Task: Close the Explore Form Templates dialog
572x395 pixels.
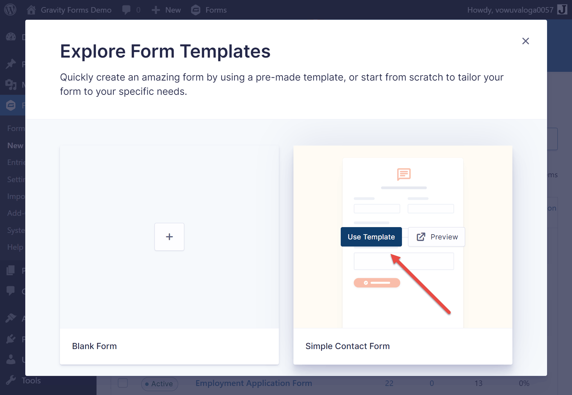Action: click(525, 41)
